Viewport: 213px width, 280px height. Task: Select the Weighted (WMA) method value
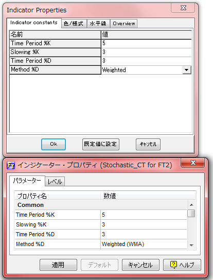coord(144,244)
